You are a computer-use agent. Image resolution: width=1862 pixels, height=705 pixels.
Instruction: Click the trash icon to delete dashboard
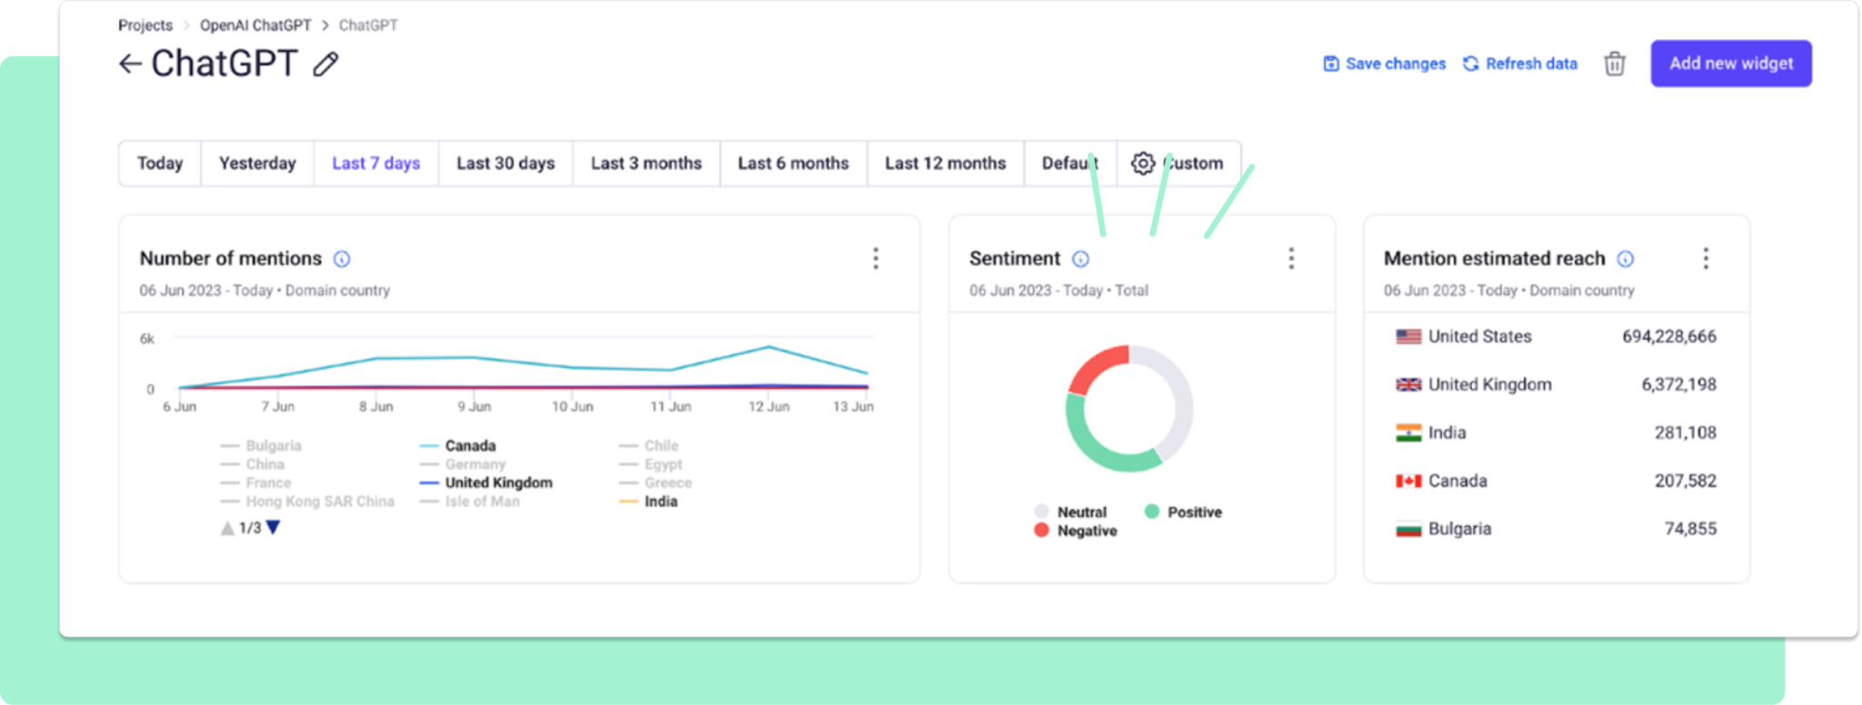point(1614,64)
